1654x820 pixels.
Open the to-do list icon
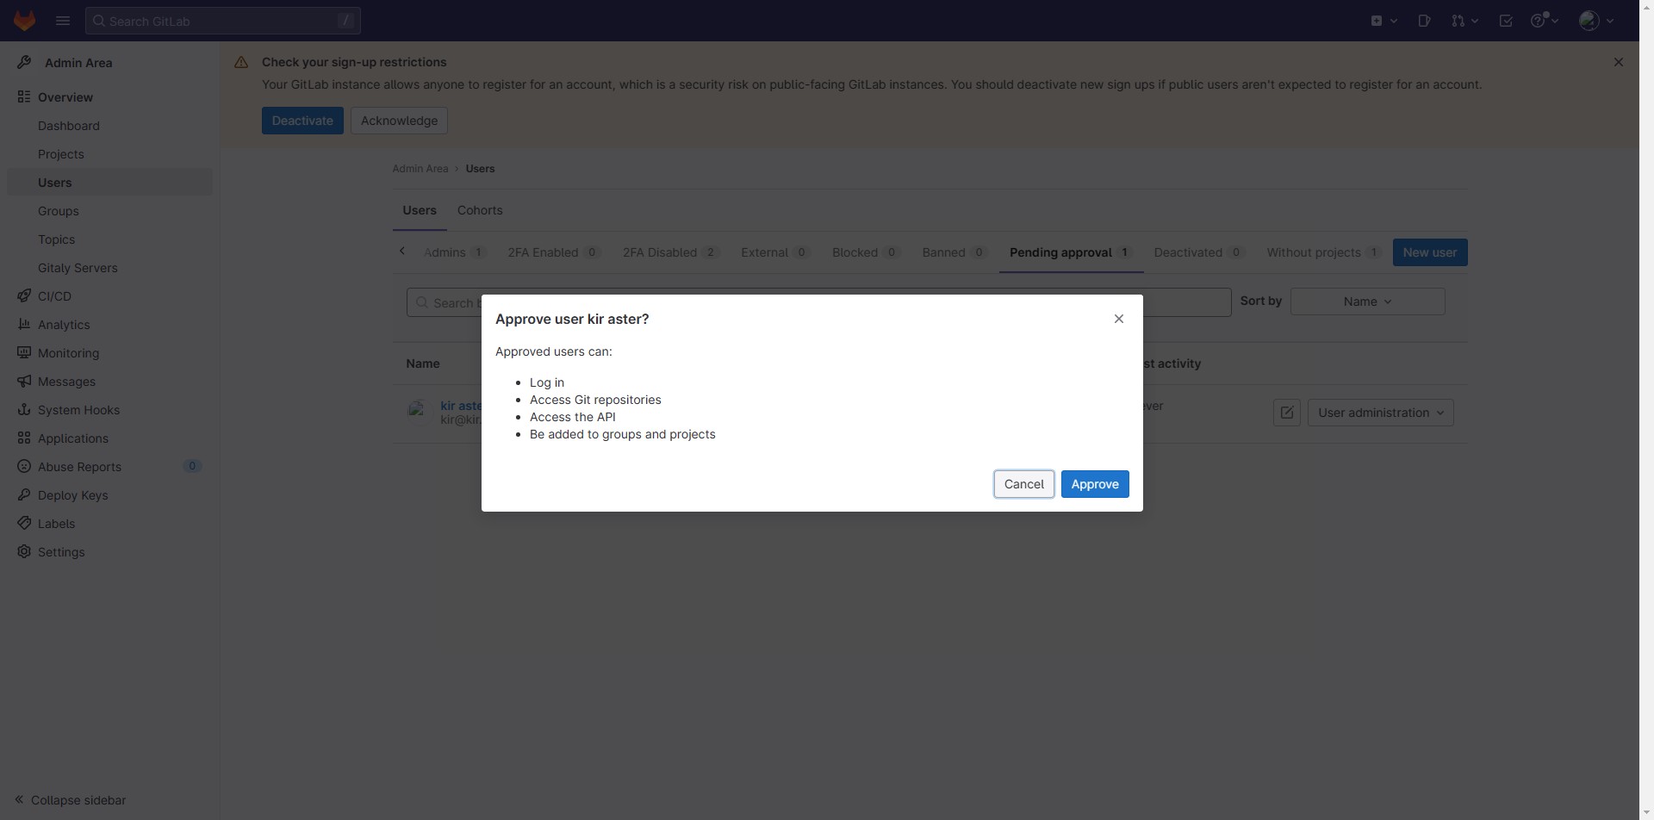[x=1506, y=21]
